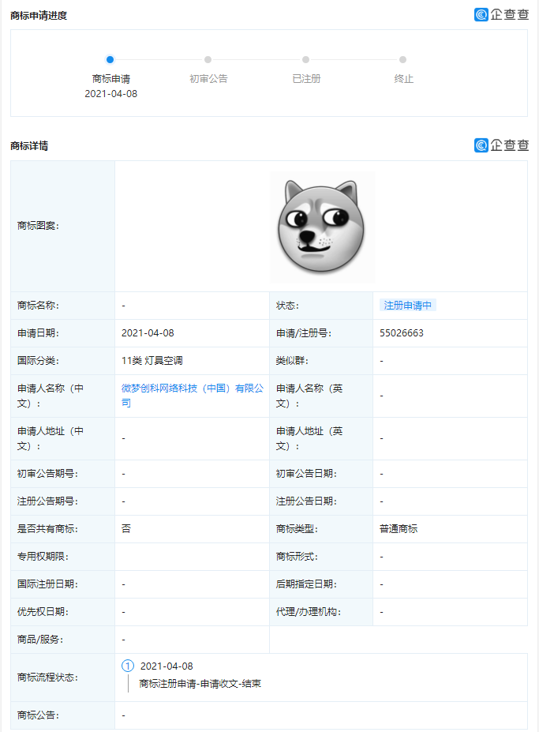The image size is (539, 732).
Task: Click the date under the 商标申请 step
Action: [110, 94]
